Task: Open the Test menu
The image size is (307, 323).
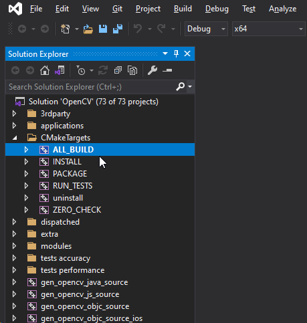Action: [249, 9]
